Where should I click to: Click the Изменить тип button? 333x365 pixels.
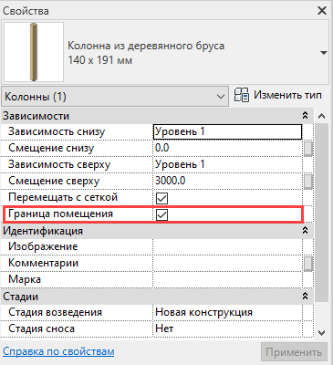click(x=278, y=95)
